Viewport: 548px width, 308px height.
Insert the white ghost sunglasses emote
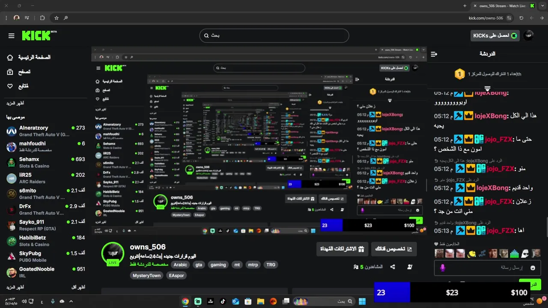coord(525,254)
